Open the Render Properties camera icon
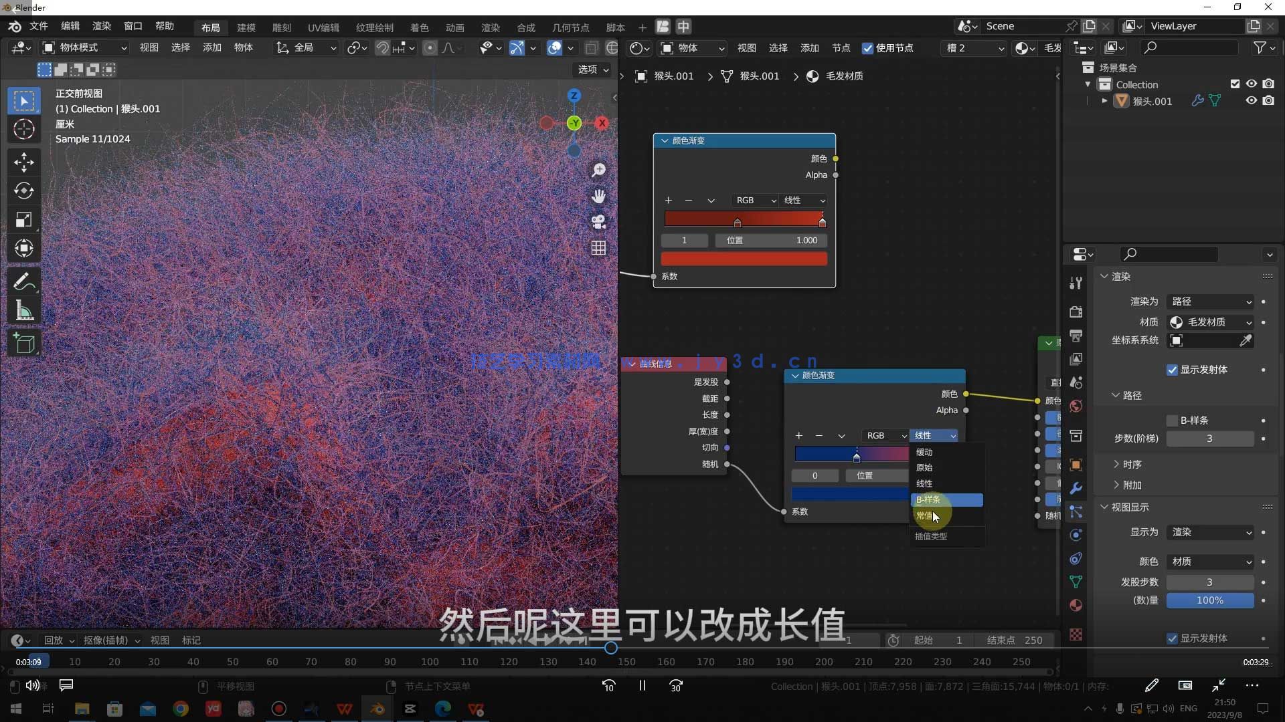Image resolution: width=1285 pixels, height=722 pixels. [1076, 312]
